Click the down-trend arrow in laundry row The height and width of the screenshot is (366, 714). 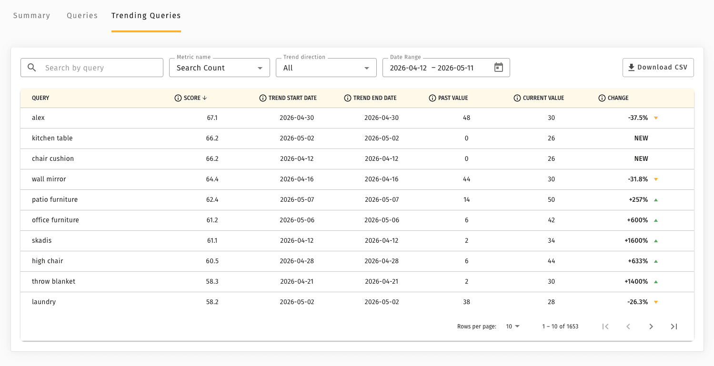(x=656, y=302)
